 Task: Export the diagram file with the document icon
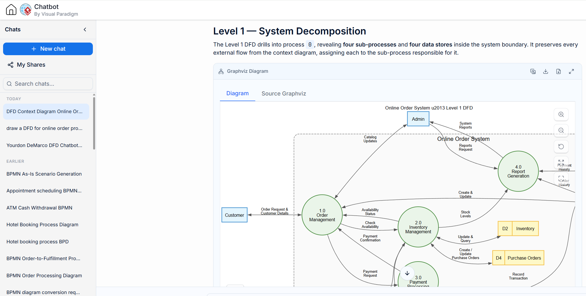coord(559,71)
